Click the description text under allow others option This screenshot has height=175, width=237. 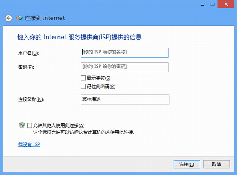coord(84,132)
